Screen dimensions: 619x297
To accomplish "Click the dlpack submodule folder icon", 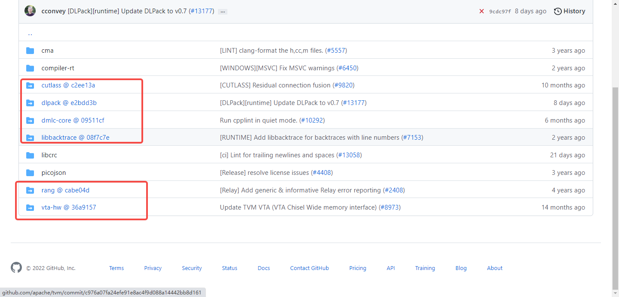I will click(x=30, y=103).
